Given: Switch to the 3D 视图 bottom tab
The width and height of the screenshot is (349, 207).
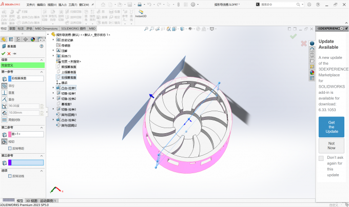Looking at the screenshot, I should click(x=32, y=200).
